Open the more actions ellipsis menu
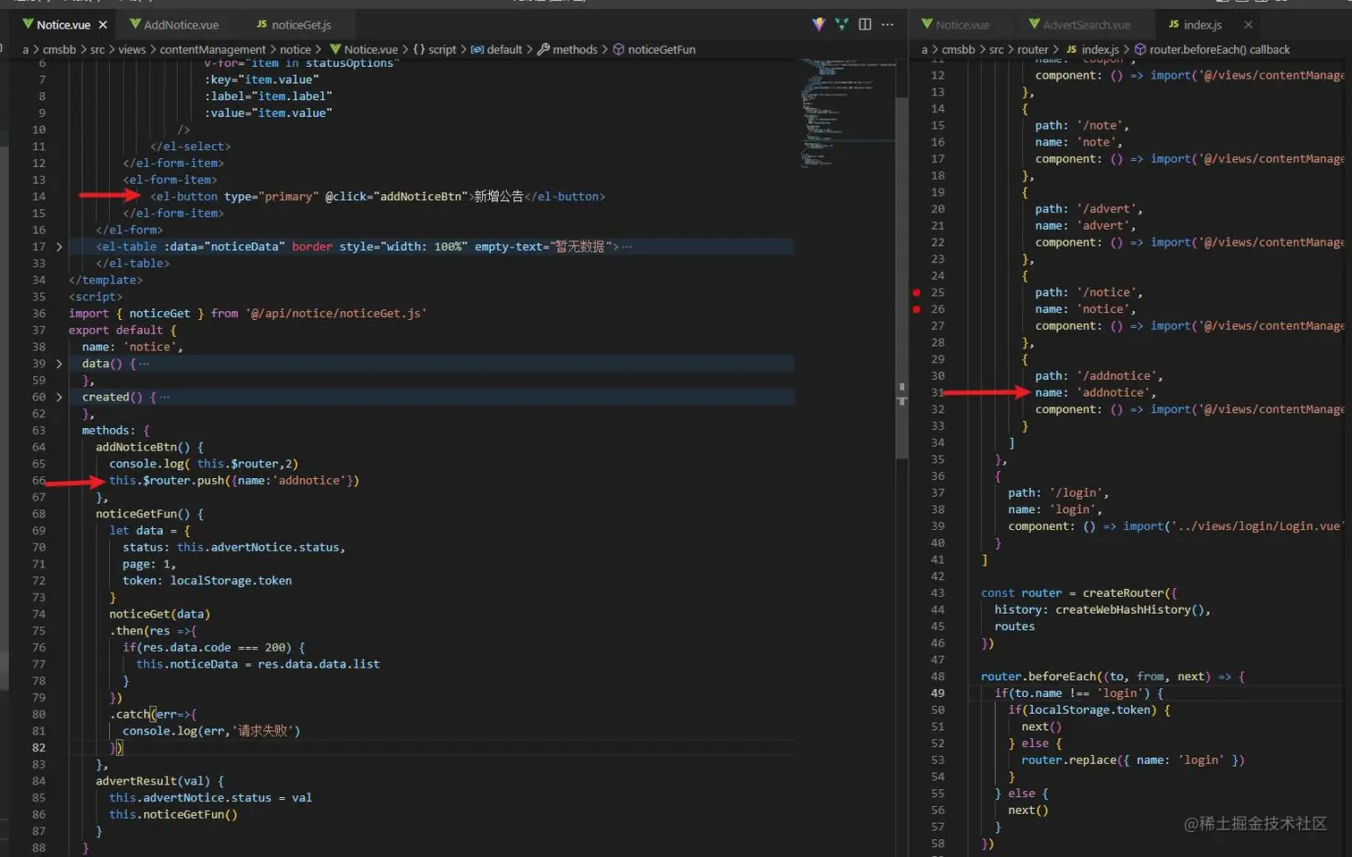The height and width of the screenshot is (857, 1352). 887,24
